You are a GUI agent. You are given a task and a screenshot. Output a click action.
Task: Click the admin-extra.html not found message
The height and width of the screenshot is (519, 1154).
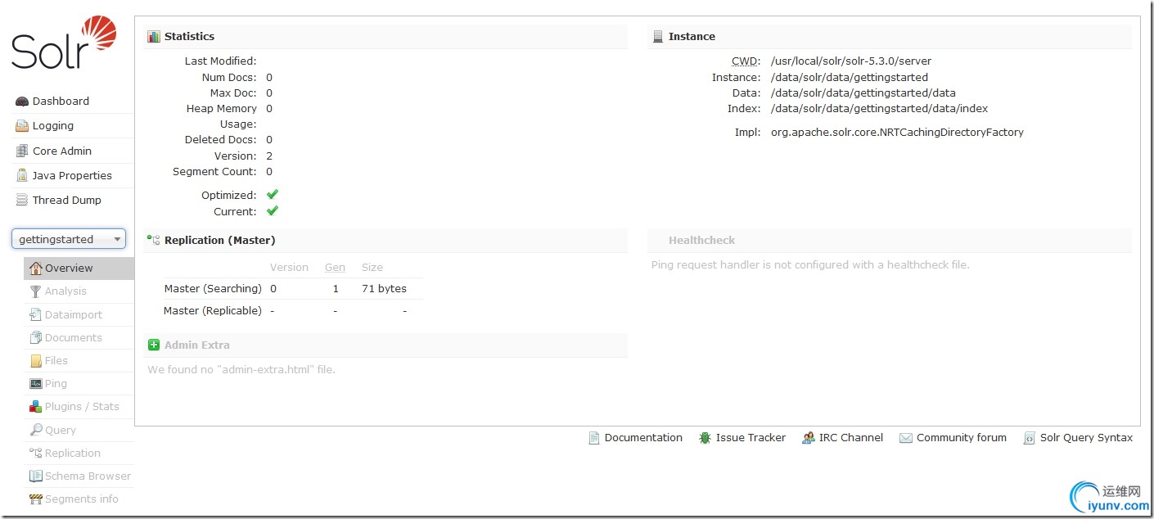(x=241, y=370)
